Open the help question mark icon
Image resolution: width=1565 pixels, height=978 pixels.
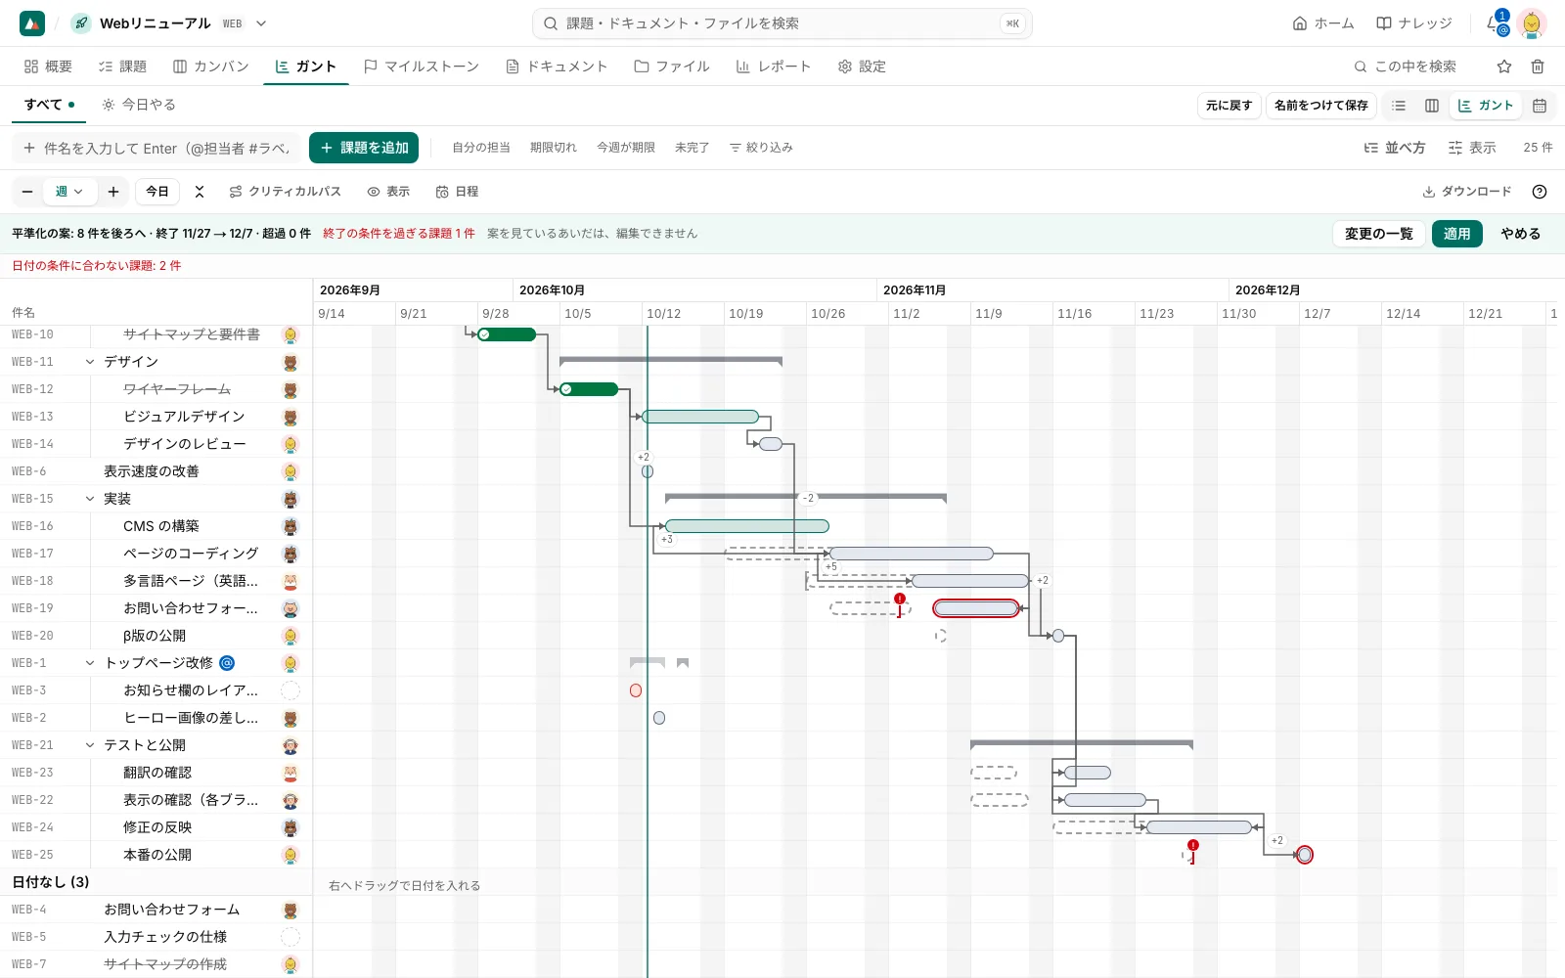(x=1540, y=192)
